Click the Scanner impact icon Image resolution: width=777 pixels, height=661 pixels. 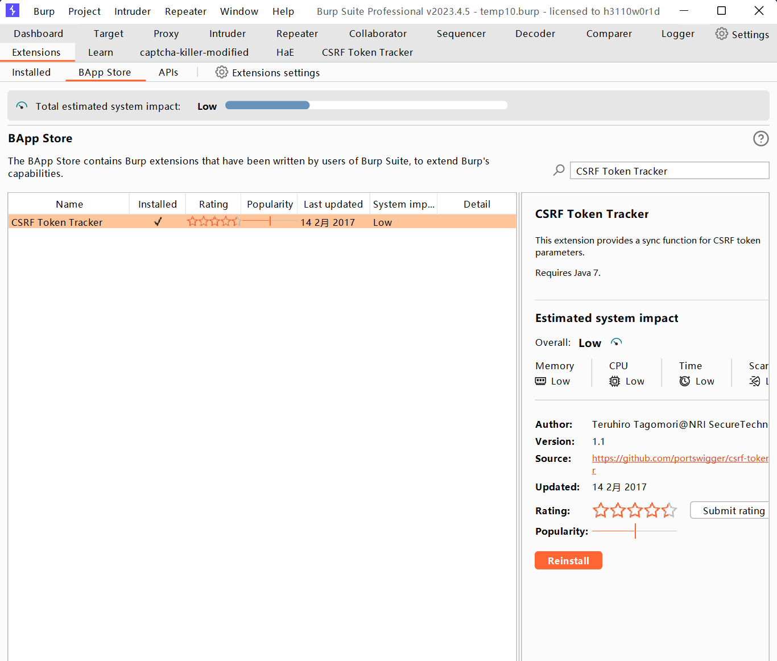(x=755, y=381)
